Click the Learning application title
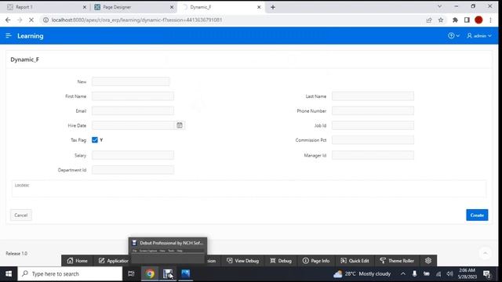 pyautogui.click(x=31, y=36)
